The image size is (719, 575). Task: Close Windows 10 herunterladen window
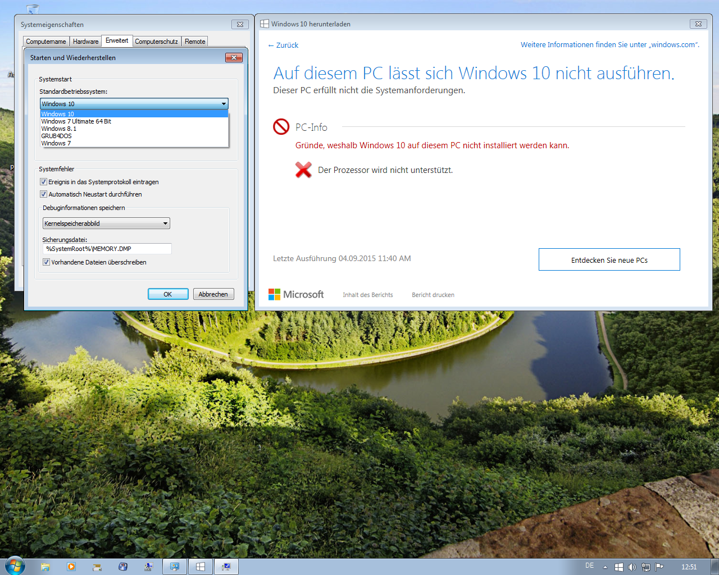coord(698,24)
